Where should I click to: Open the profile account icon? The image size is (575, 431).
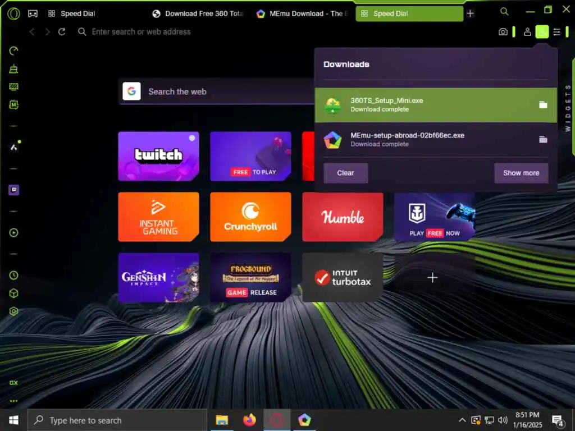(x=527, y=32)
